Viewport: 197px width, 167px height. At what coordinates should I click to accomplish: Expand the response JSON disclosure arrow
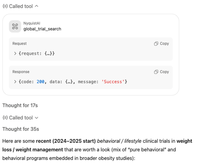click(x=15, y=82)
